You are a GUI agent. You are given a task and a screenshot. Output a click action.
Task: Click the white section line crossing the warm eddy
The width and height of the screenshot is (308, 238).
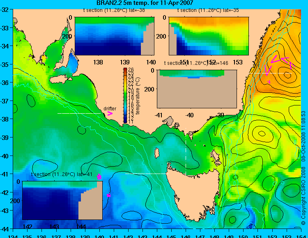271,73
